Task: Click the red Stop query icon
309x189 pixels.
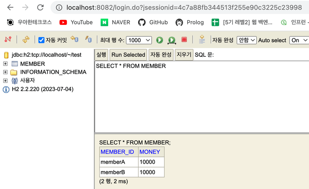Action: point(184,40)
